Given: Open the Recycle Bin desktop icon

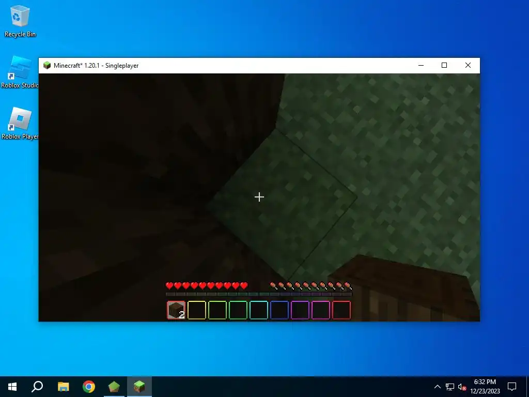Looking at the screenshot, I should coord(20,21).
